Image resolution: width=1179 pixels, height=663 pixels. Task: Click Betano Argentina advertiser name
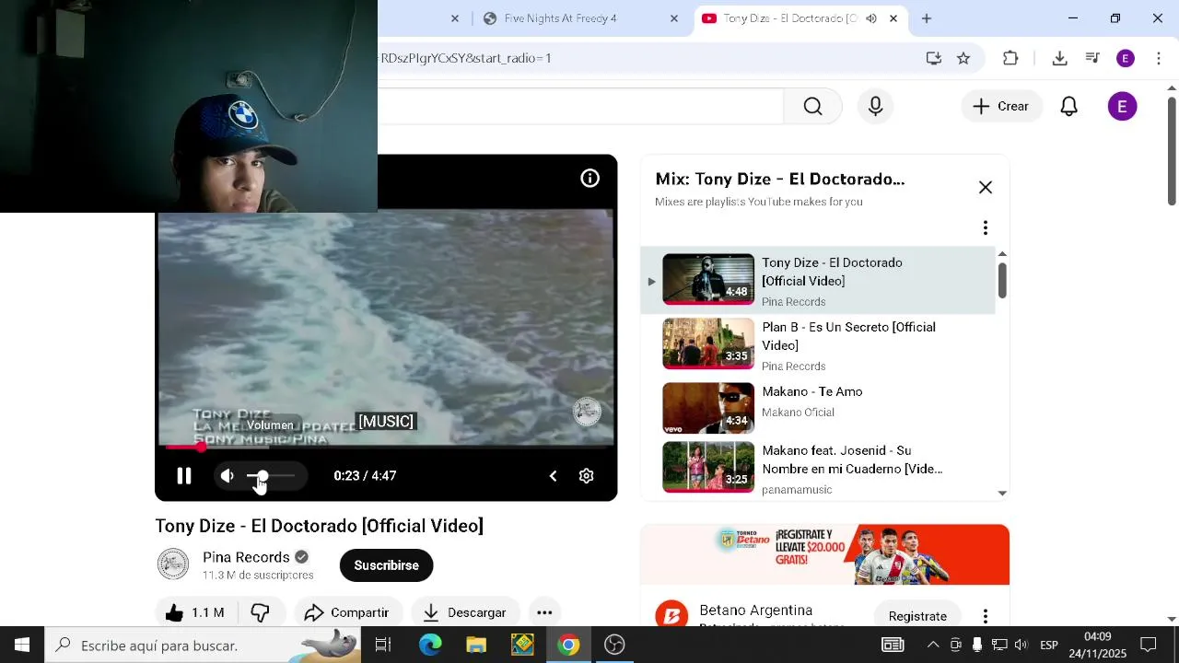(755, 611)
